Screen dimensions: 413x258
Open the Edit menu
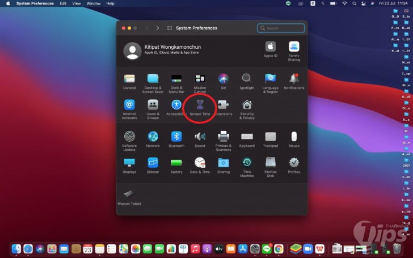[63, 3]
